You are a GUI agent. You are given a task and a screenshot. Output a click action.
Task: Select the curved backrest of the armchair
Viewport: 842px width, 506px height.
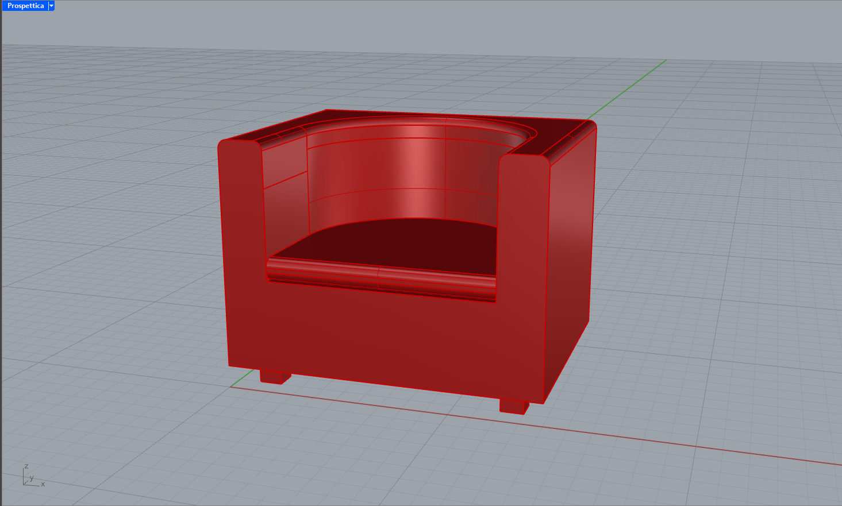(x=391, y=172)
